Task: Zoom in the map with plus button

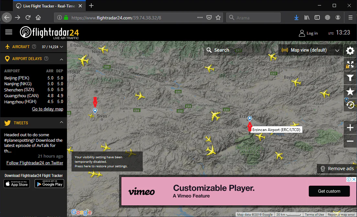Action: coord(350,128)
